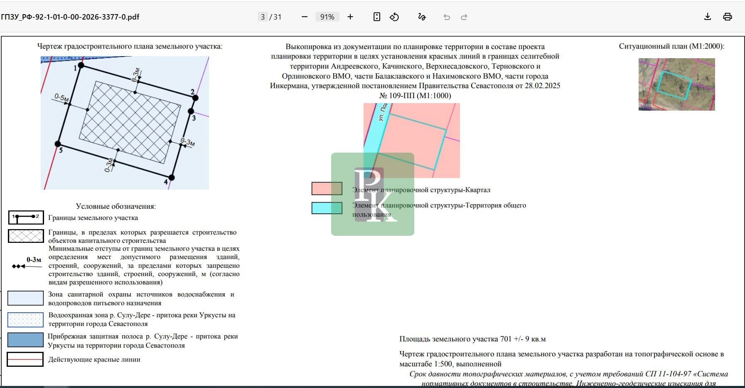Click the 91% zoom level field

(327, 17)
